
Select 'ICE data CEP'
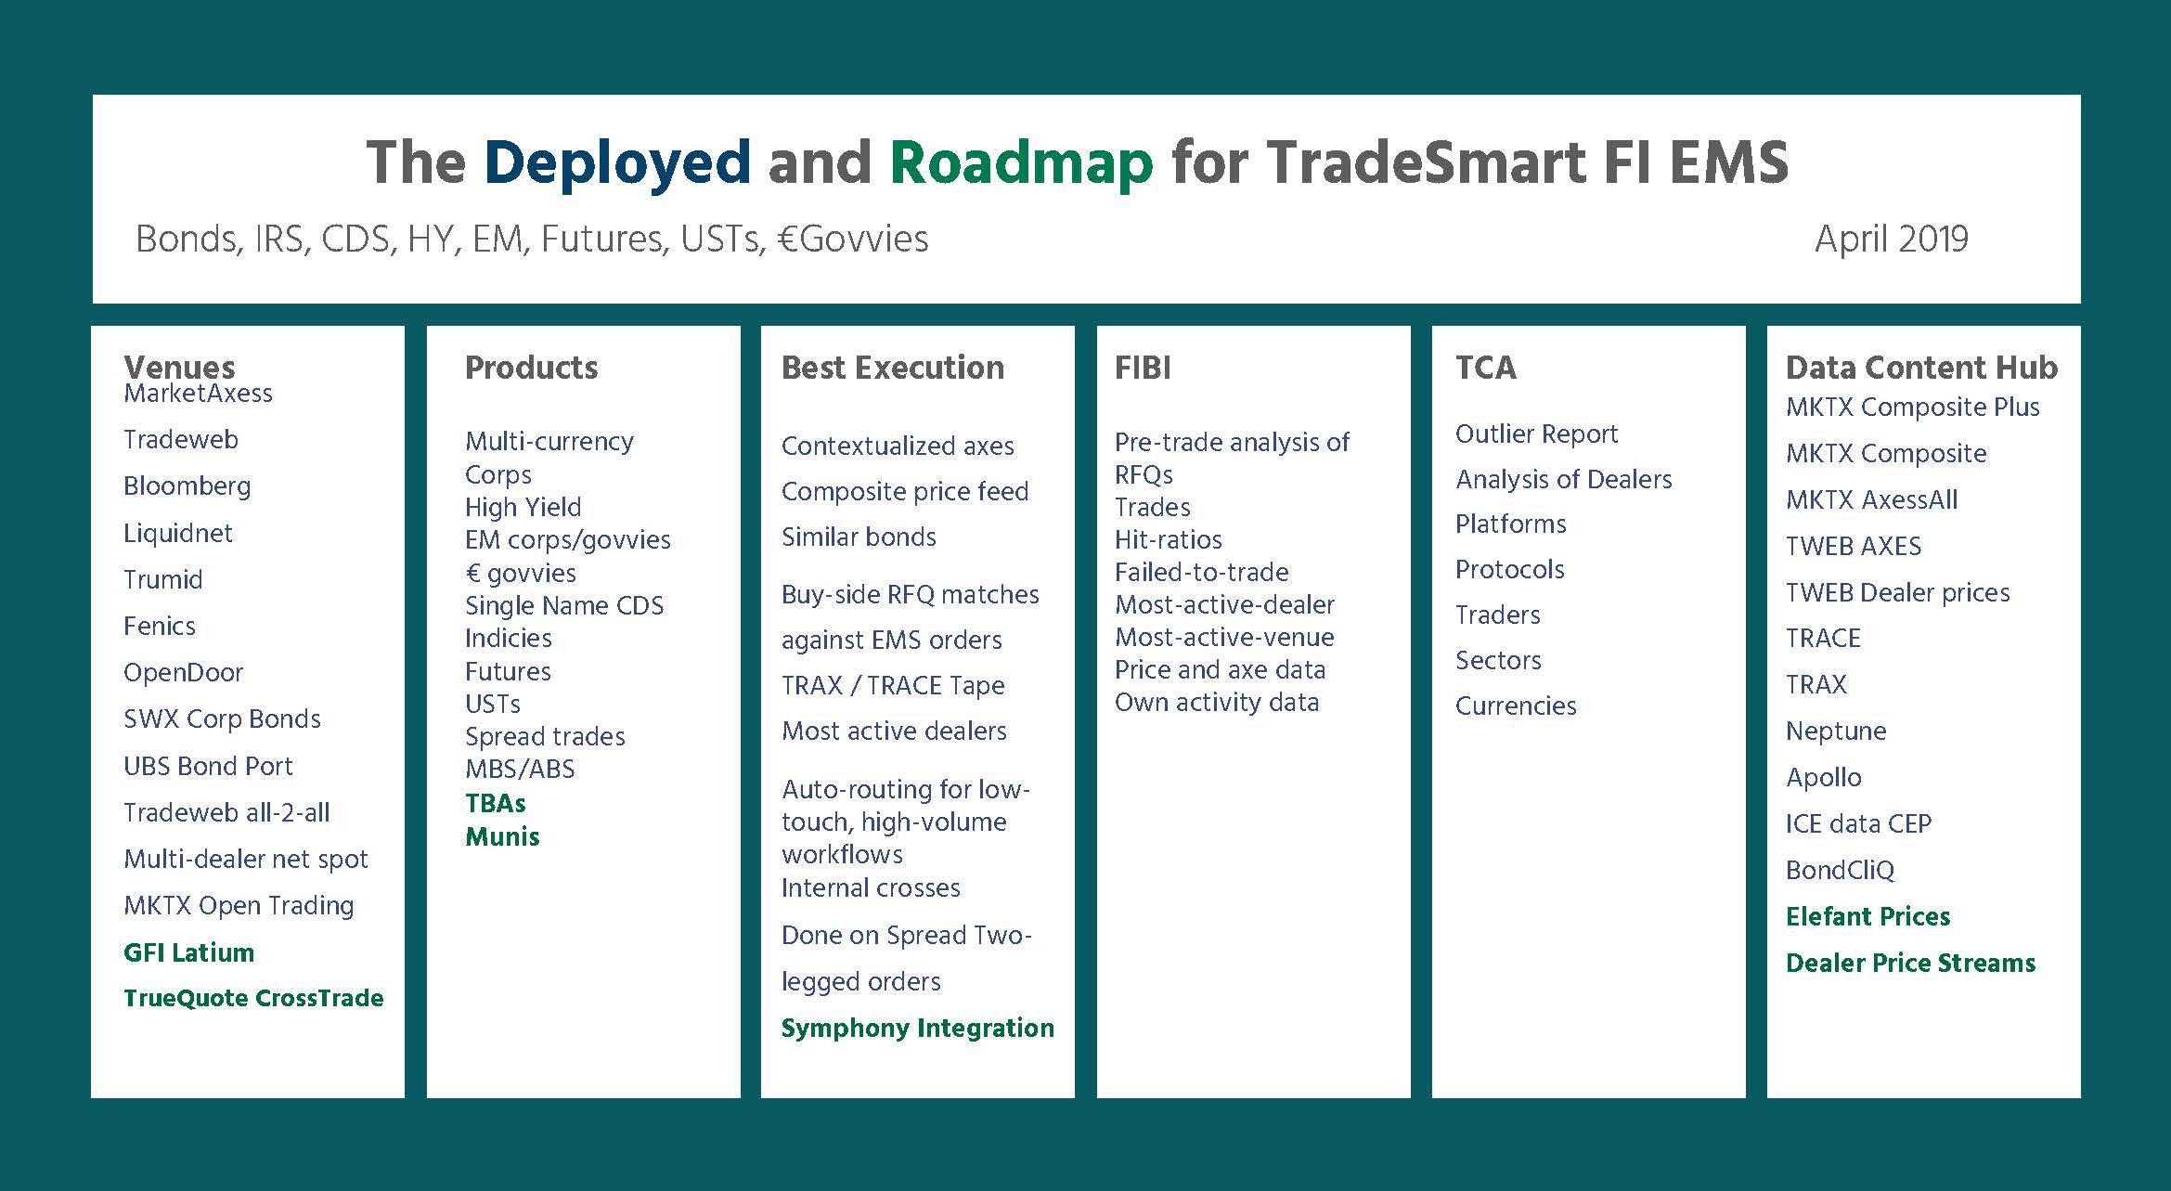(1858, 824)
